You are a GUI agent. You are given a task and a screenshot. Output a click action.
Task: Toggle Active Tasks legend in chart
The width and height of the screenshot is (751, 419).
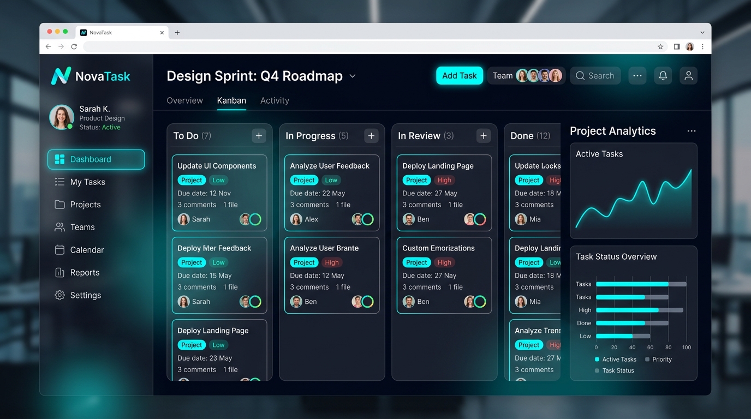click(x=615, y=360)
